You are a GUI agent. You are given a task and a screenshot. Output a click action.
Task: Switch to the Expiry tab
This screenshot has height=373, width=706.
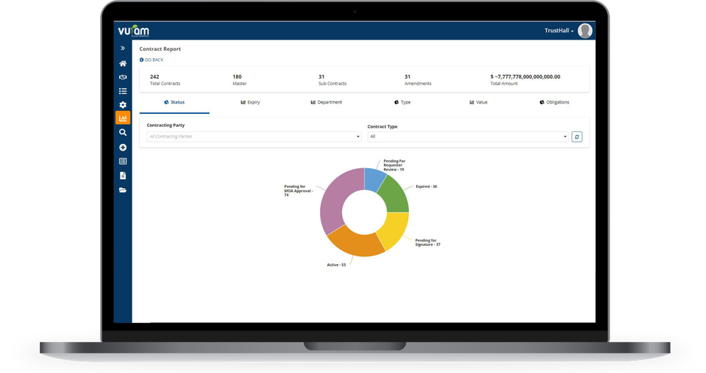[250, 103]
